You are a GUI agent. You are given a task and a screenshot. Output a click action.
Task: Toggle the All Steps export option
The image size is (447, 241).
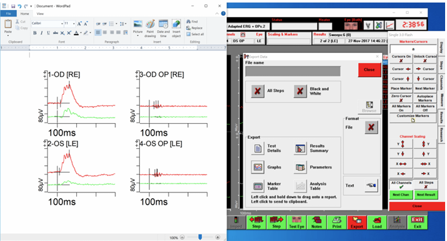tap(257, 91)
